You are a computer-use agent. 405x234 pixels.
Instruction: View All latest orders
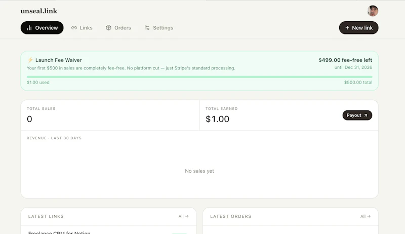coord(366,216)
